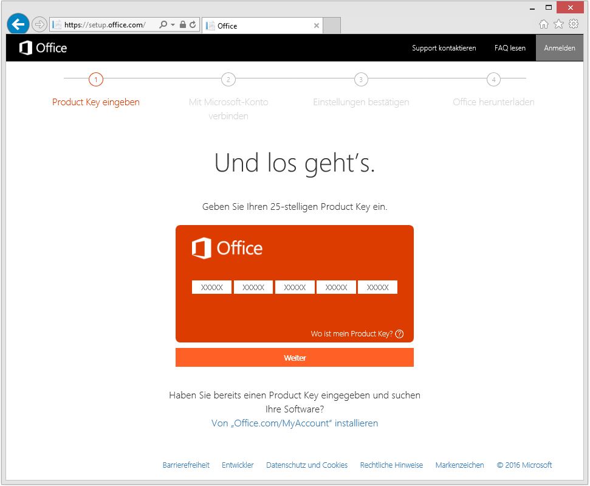The image size is (590, 486).
Task: Click step 3 circle 'Einstellungen bestätigen'
Action: (x=361, y=79)
